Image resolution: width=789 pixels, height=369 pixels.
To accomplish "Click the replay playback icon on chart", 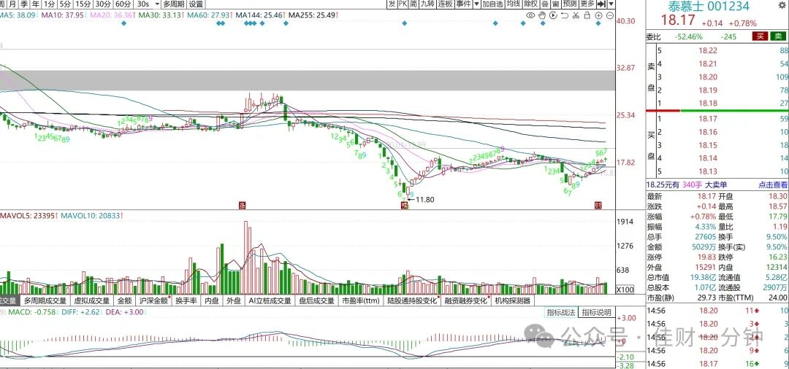I will click(554, 15).
